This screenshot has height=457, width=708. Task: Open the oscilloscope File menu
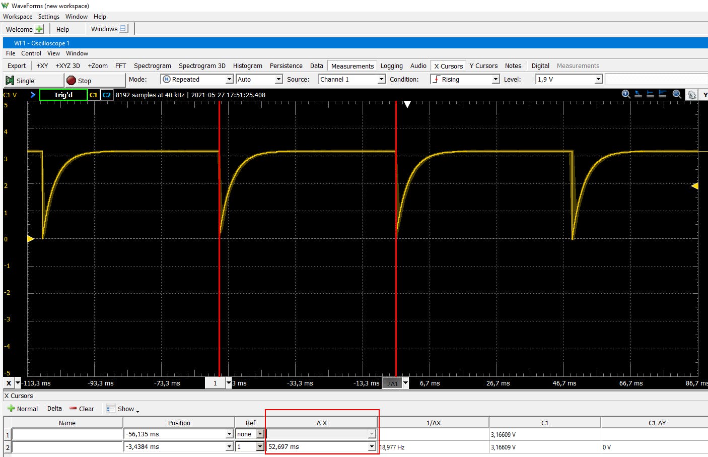11,53
